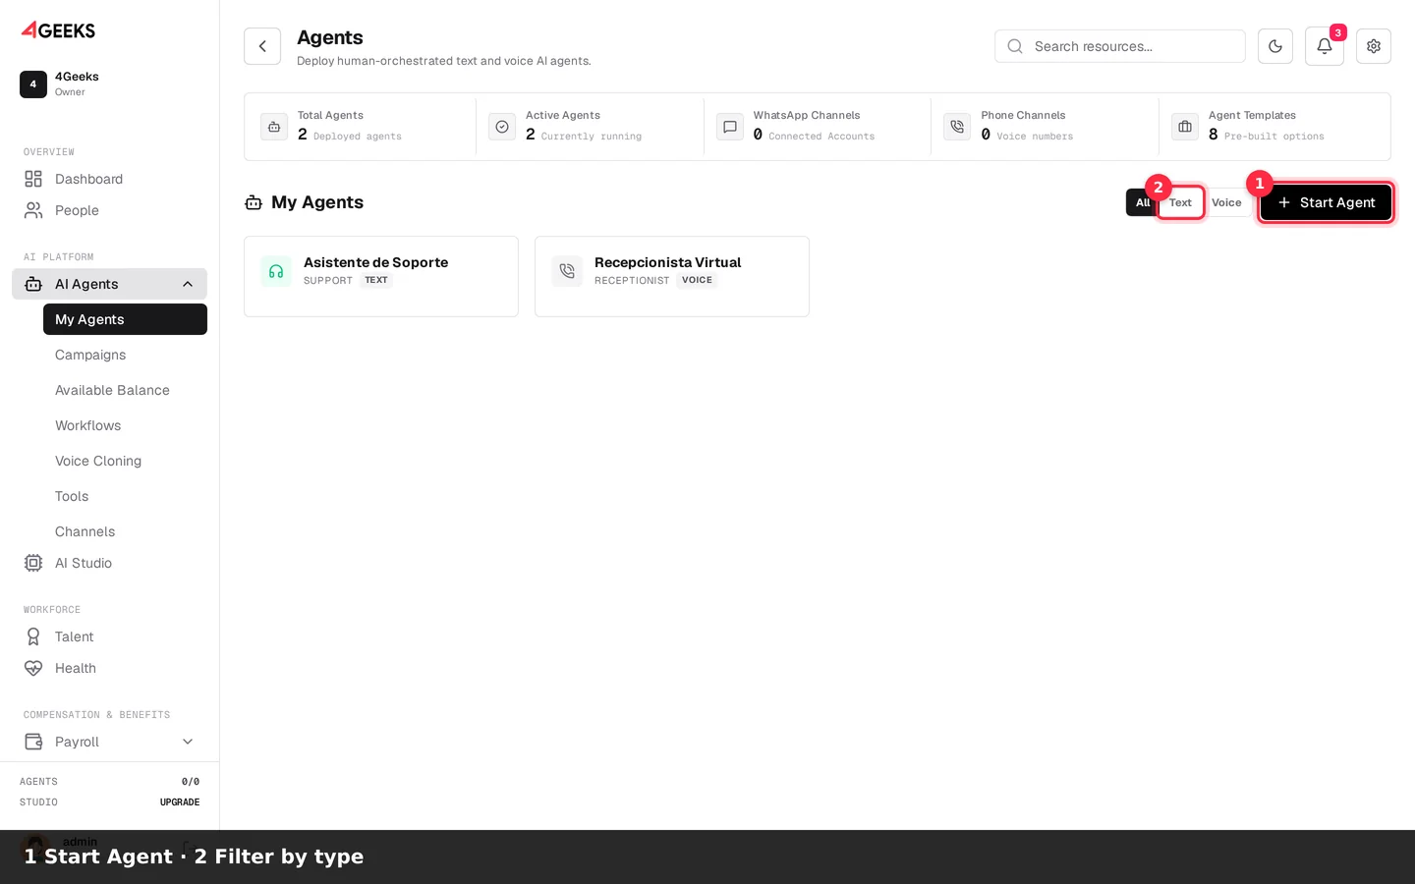Click the Asistente de Soporte headset icon
The image size is (1415, 884).
276,271
